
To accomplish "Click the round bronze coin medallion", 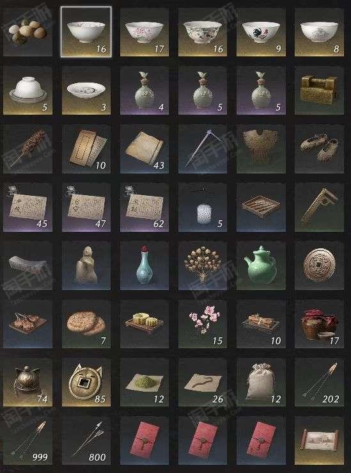I will pyautogui.click(x=320, y=266).
